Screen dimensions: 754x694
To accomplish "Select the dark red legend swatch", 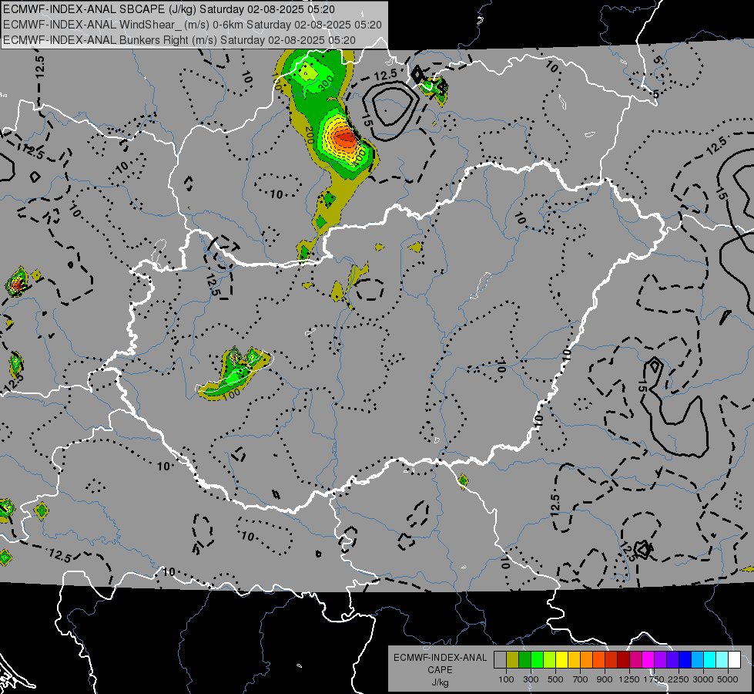I will tap(623, 660).
